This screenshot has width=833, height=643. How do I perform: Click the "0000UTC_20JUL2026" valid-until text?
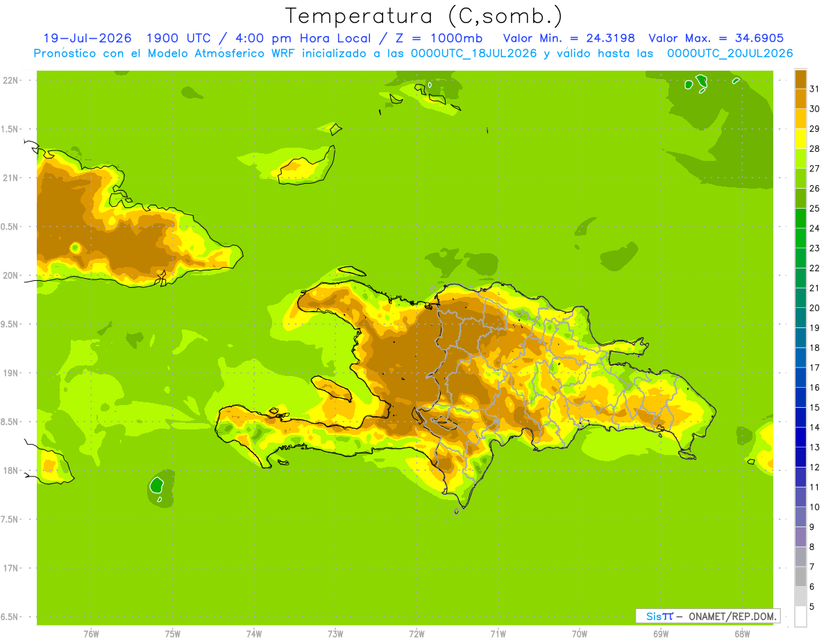pos(730,53)
